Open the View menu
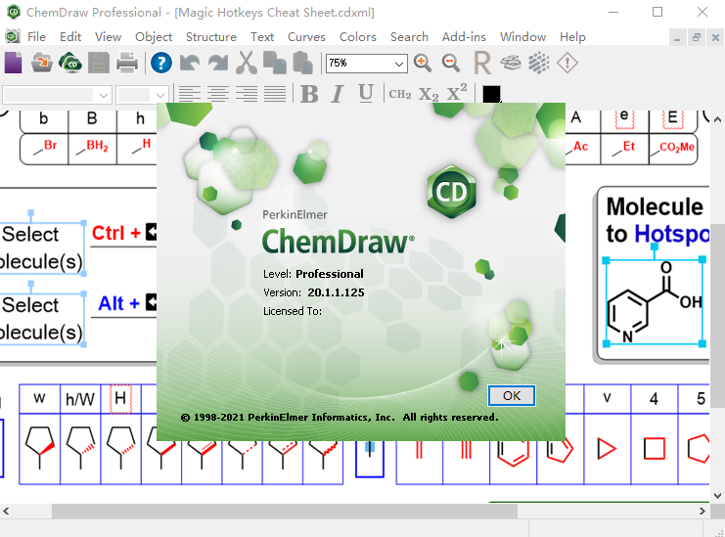725x537 pixels. click(109, 37)
